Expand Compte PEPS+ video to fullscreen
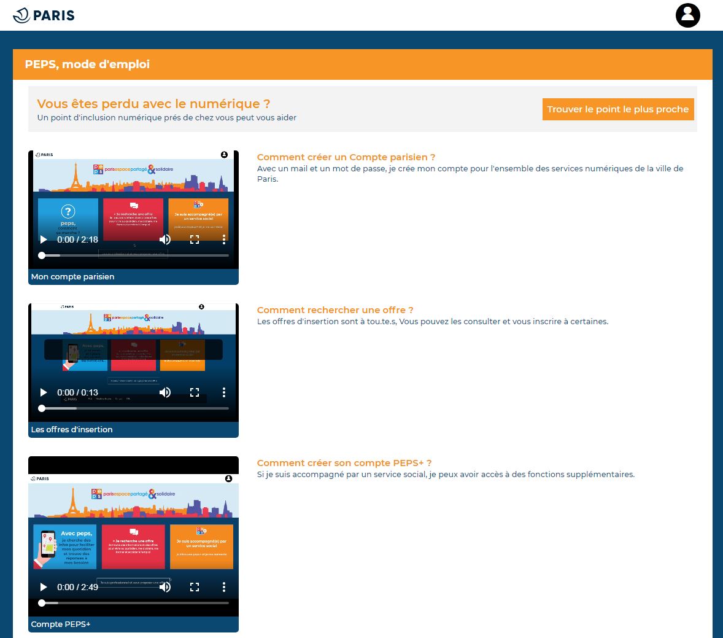The width and height of the screenshot is (723, 638). pyautogui.click(x=195, y=587)
